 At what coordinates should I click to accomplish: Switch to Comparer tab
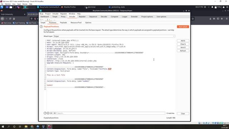point(114,17)
